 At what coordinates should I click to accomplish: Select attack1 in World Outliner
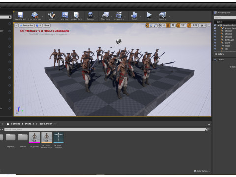point(228,31)
